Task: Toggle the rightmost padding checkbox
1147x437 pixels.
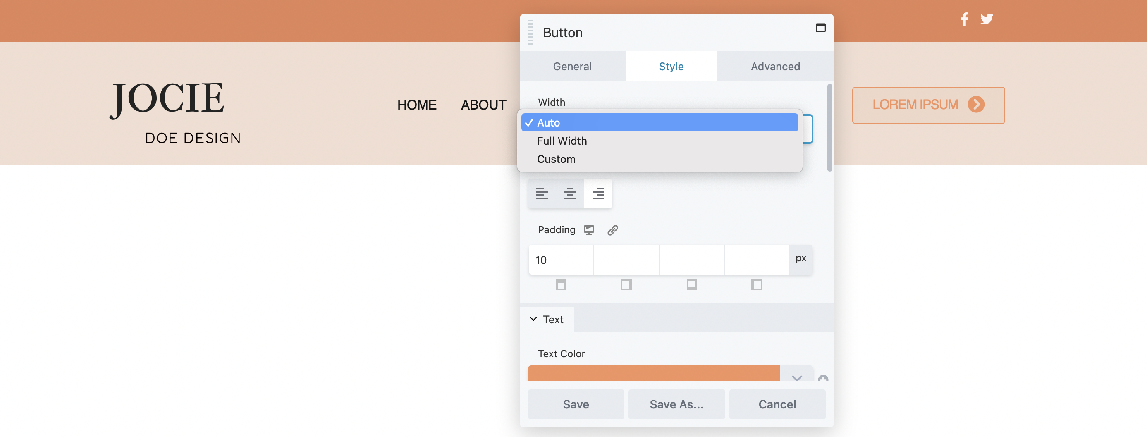Action: click(757, 285)
